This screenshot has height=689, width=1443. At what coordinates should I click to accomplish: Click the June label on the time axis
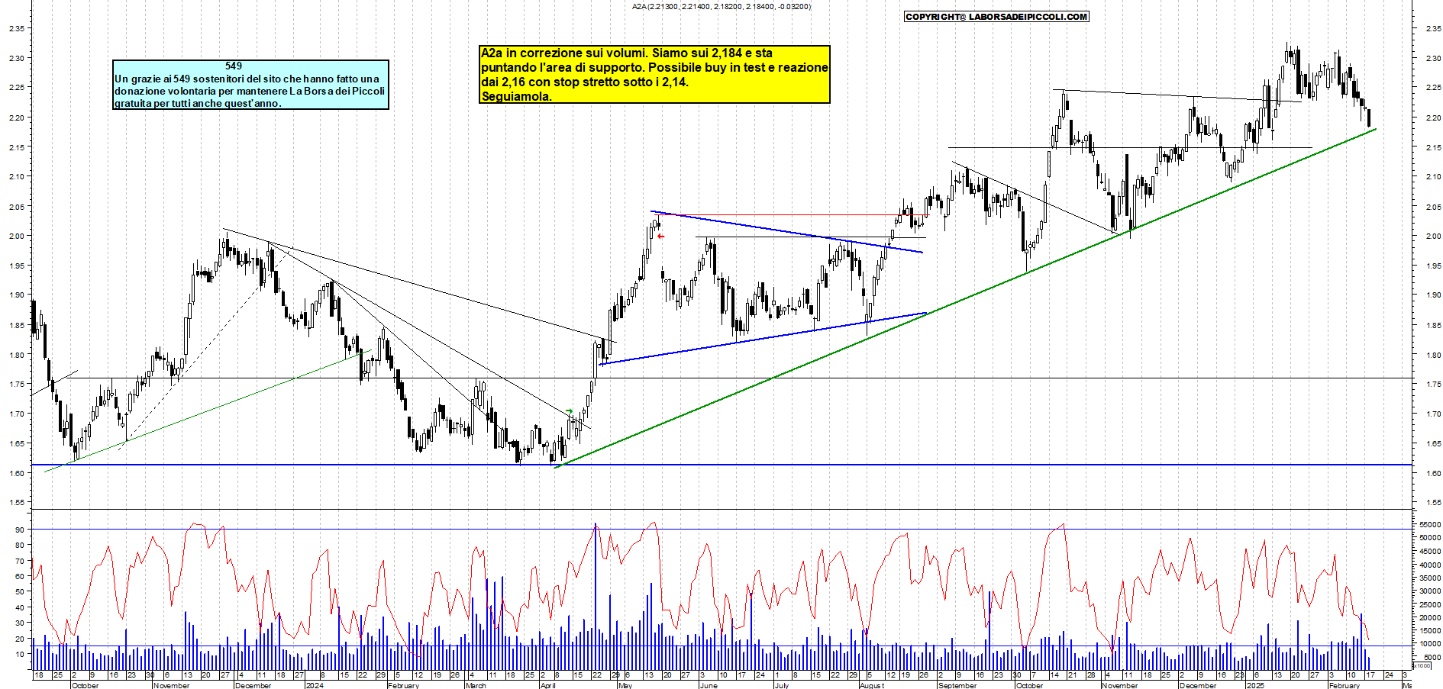click(x=709, y=685)
